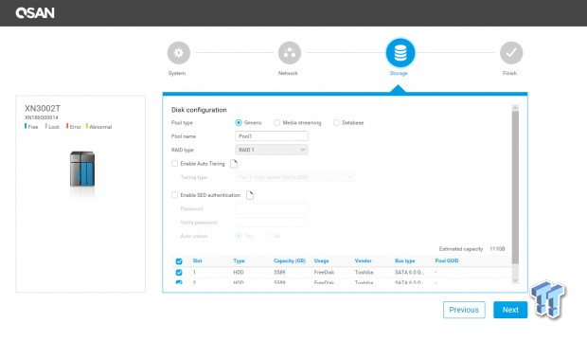Open the Auto Tiering help document icon

pyautogui.click(x=234, y=164)
